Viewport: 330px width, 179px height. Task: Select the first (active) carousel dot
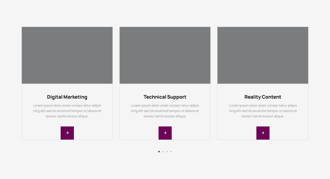coord(159,151)
